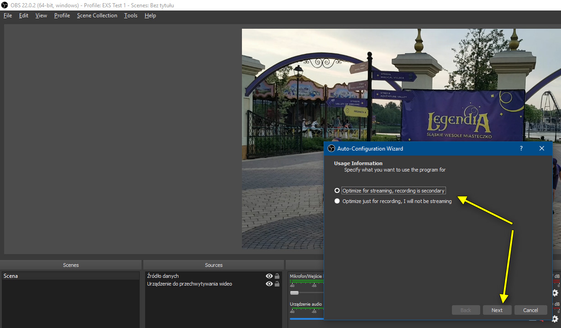Image resolution: width=561 pixels, height=328 pixels.
Task: Click the Usage Information heading
Action: 358,163
